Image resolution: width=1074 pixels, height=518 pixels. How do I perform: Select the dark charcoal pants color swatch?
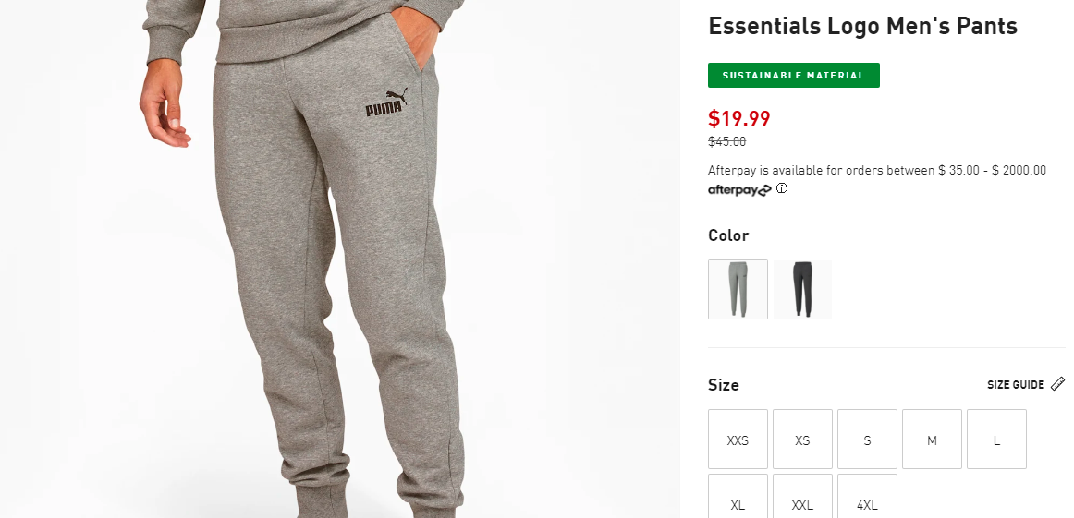tap(803, 289)
